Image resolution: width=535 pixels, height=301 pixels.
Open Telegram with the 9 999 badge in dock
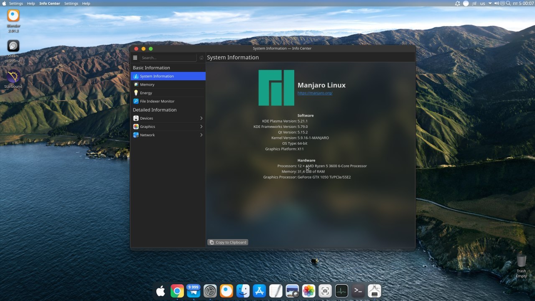194,291
